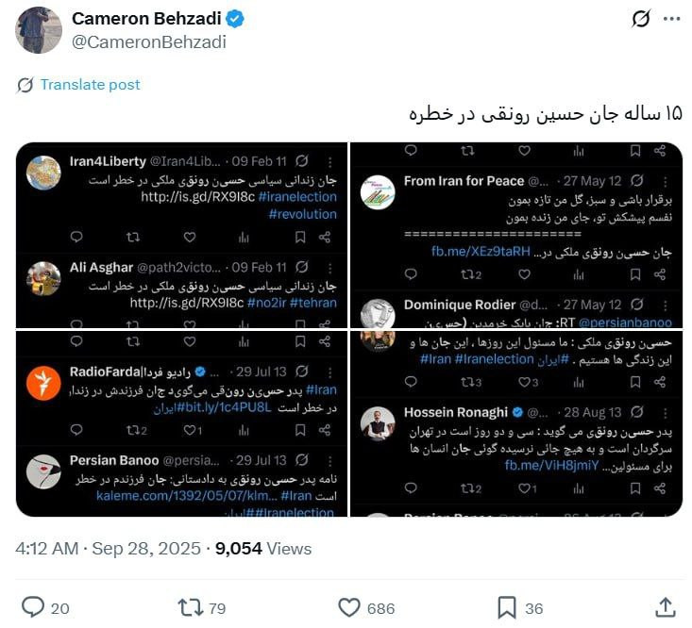692x628 pixels.
Task: View the 9,054 Views analytics
Action: click(x=263, y=549)
